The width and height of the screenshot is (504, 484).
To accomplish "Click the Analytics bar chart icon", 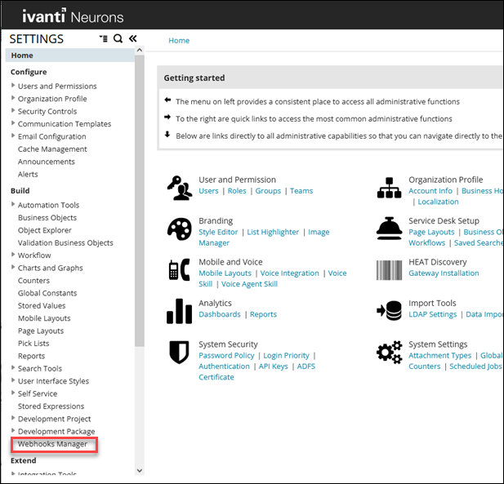I will tap(179, 310).
